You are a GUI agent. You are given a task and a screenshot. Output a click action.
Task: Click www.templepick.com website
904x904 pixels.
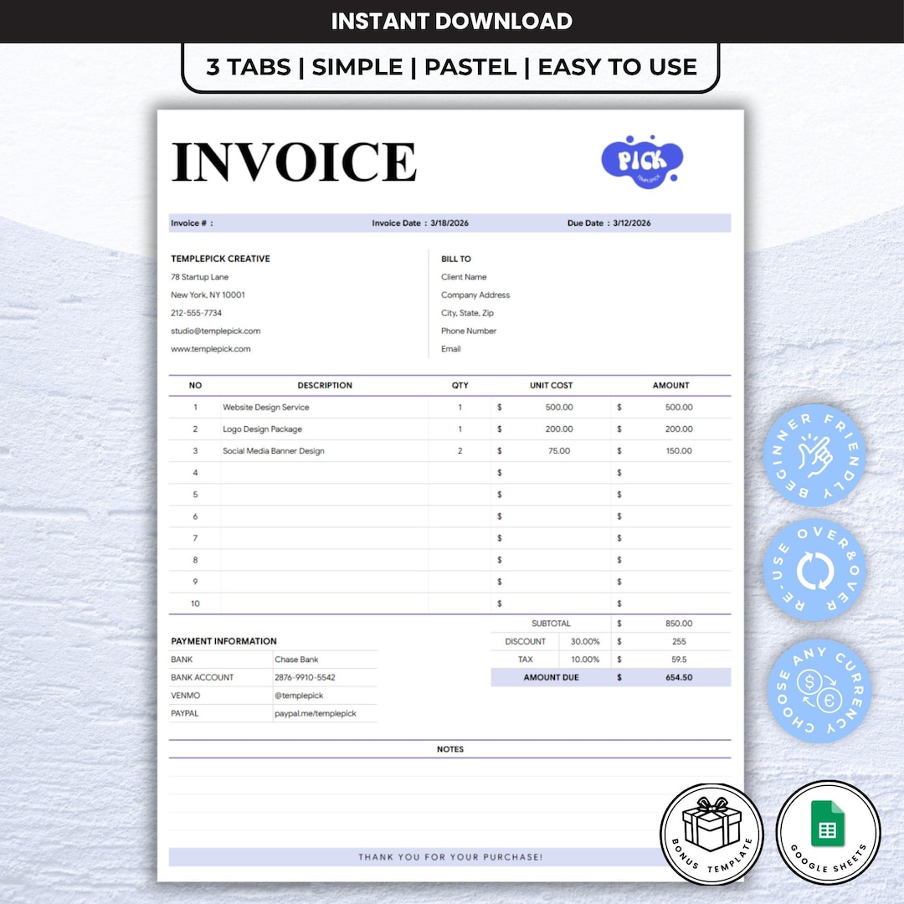(210, 349)
